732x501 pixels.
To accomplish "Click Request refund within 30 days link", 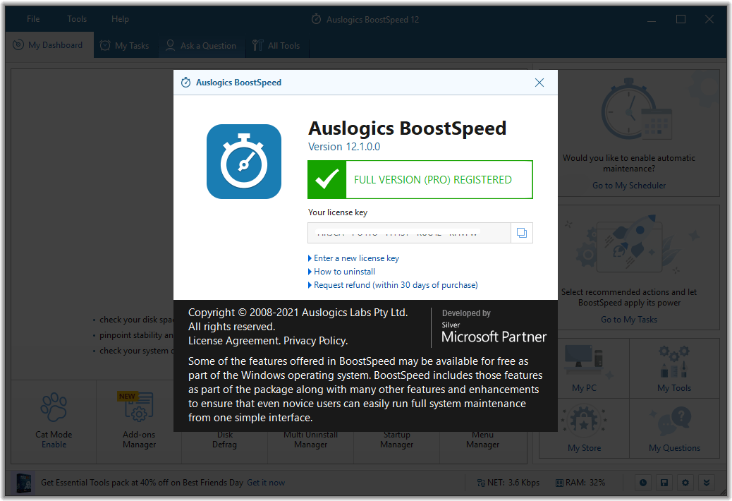I will tap(396, 285).
